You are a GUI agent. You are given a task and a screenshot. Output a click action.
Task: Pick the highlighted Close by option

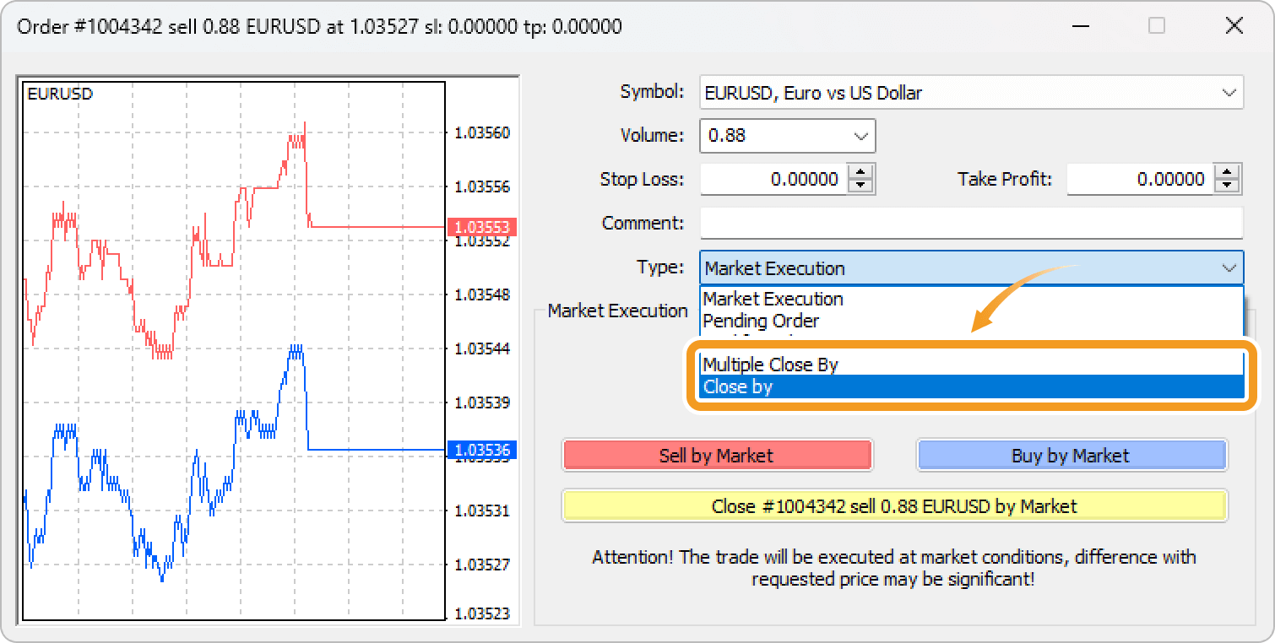[x=738, y=387]
